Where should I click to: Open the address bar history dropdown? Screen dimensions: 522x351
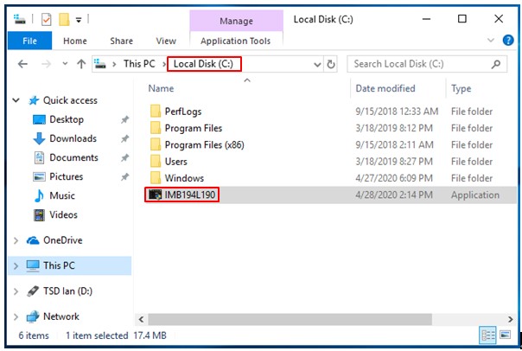click(317, 64)
